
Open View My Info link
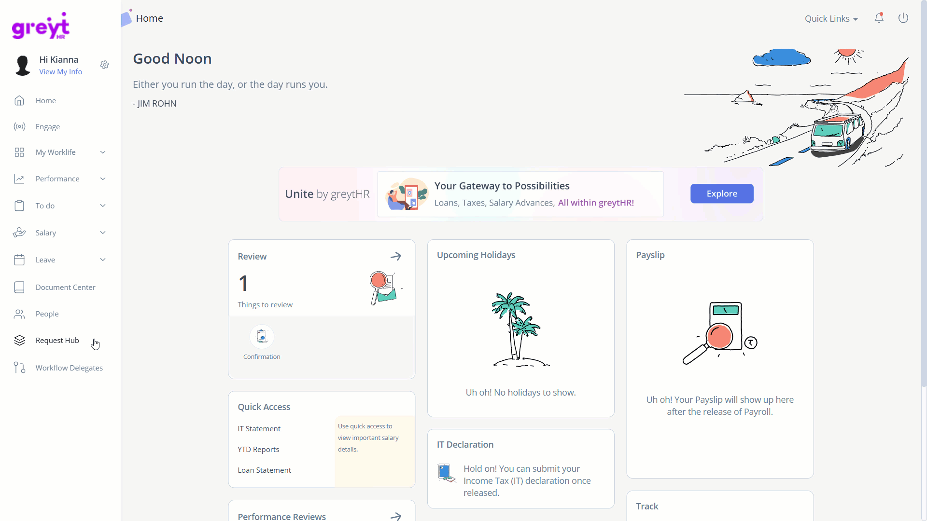(60, 72)
